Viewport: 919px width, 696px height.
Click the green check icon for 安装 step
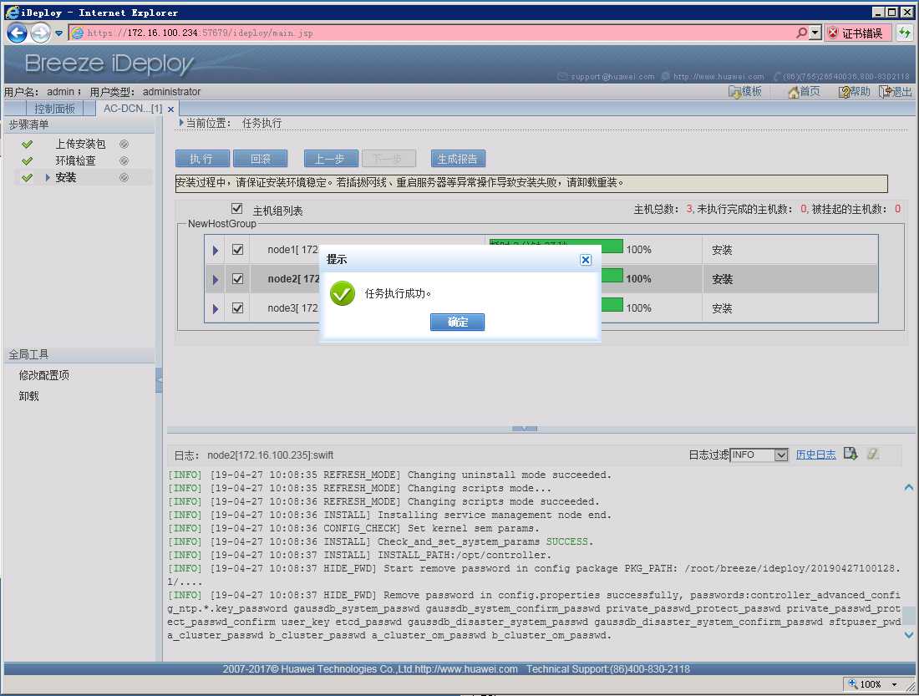(27, 178)
